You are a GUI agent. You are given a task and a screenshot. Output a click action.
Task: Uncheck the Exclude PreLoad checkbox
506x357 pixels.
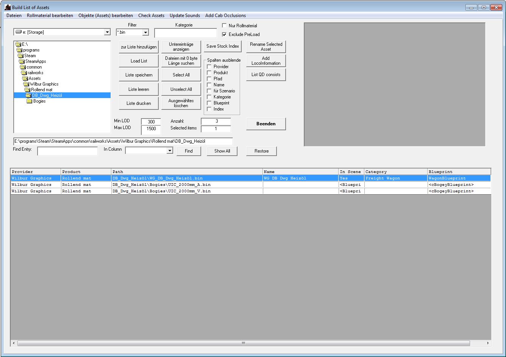[224, 34]
